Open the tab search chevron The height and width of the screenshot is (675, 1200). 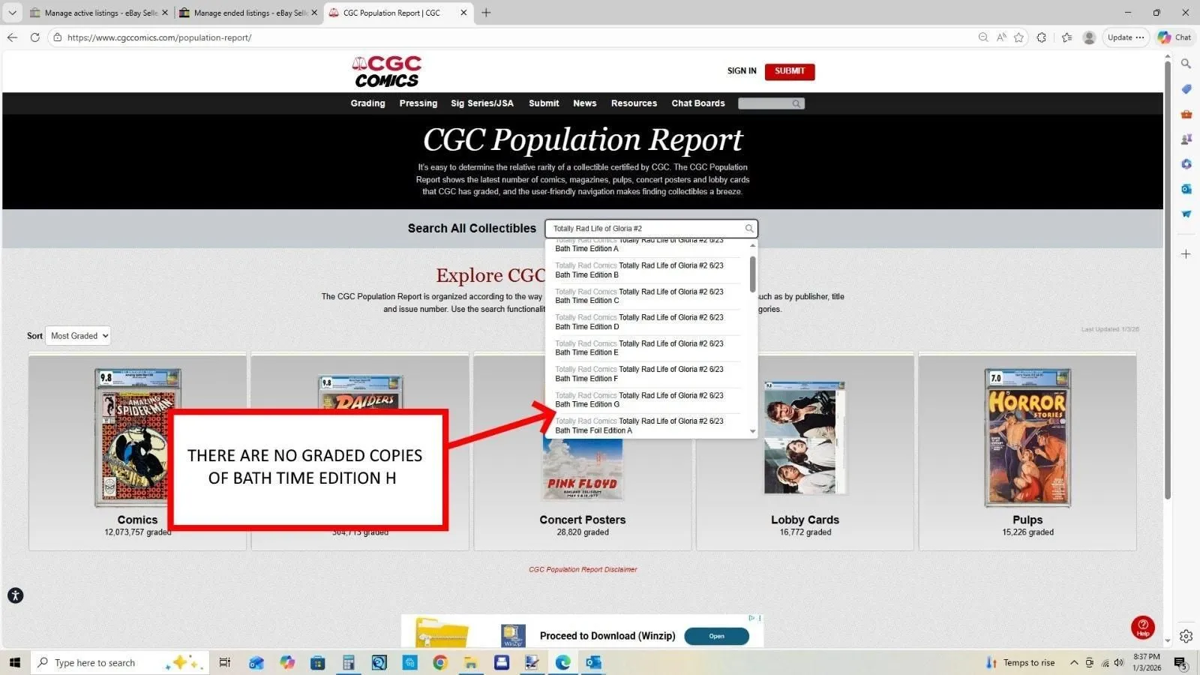[12, 13]
